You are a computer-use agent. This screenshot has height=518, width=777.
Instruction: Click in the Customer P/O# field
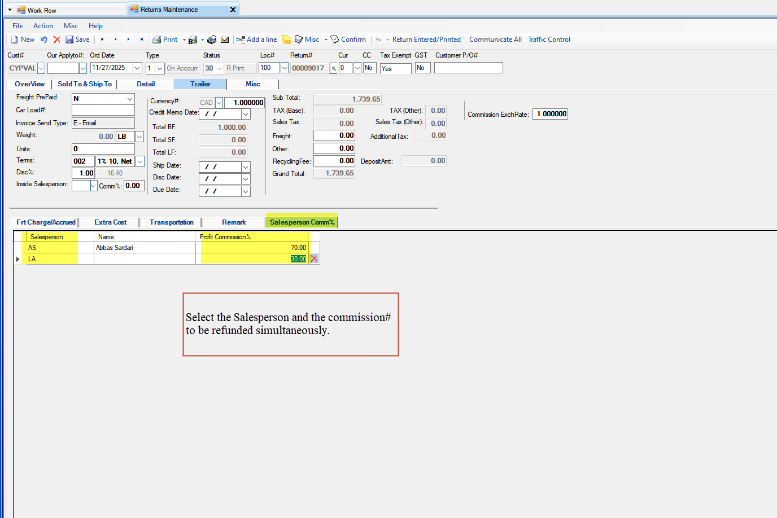tap(468, 67)
